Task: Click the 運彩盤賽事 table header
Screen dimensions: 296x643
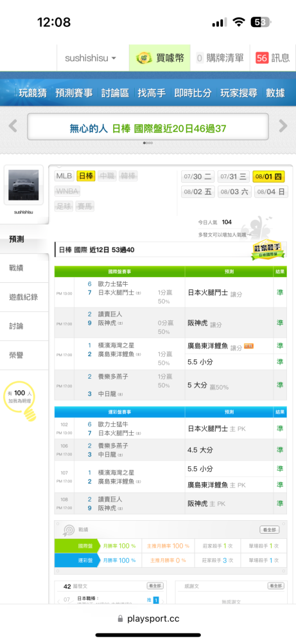Action: 119,412
